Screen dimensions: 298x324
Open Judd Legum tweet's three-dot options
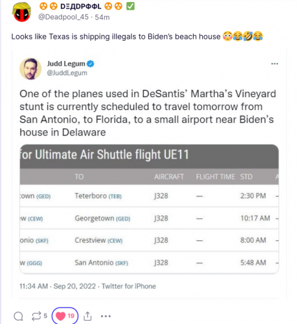click(275, 64)
